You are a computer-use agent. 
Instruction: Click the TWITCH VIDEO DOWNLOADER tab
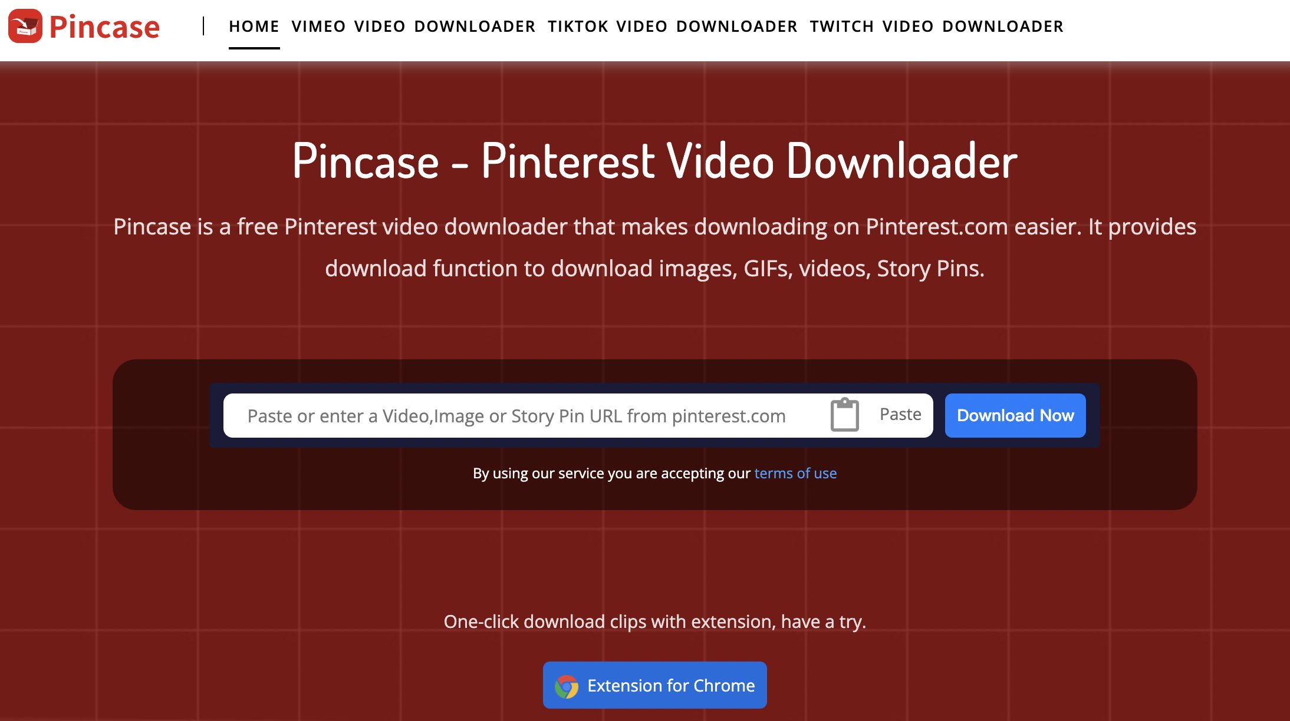click(x=936, y=26)
